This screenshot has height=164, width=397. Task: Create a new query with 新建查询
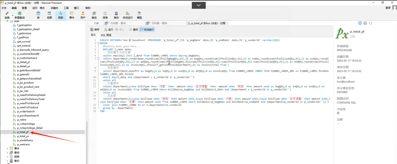[20, 15]
